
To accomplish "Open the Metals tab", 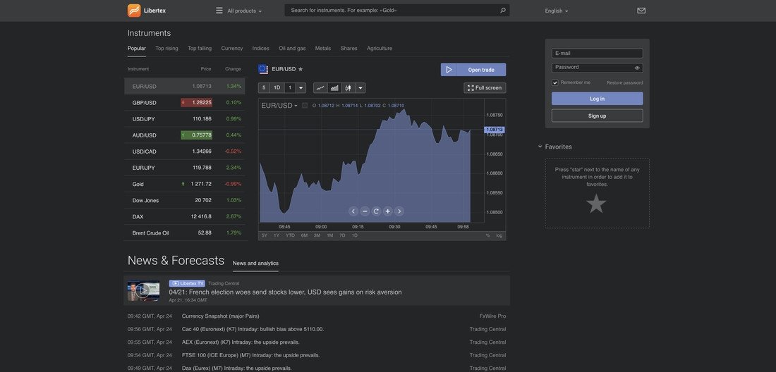I will click(x=323, y=49).
